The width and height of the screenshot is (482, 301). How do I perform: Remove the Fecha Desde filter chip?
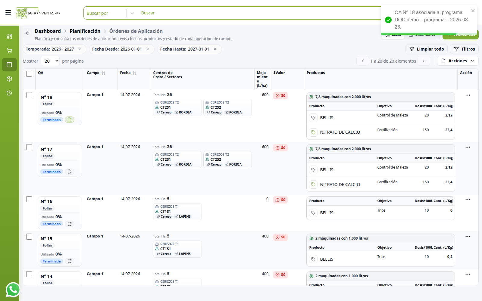pyautogui.click(x=148, y=49)
